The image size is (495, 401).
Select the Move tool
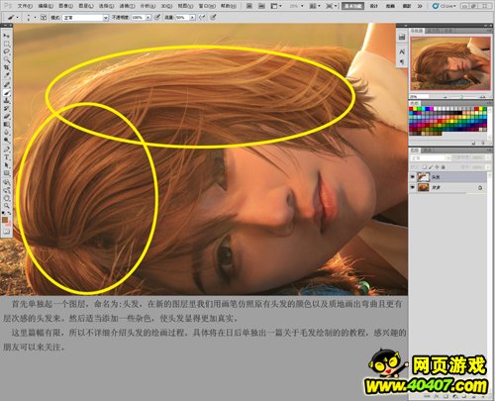point(6,36)
